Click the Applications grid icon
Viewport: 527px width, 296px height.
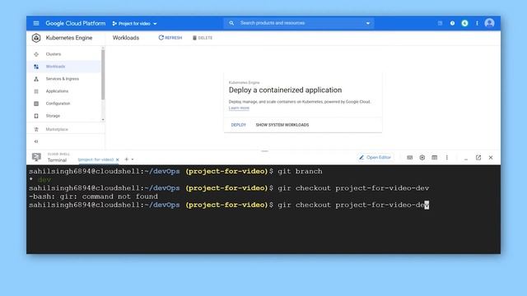coord(36,91)
